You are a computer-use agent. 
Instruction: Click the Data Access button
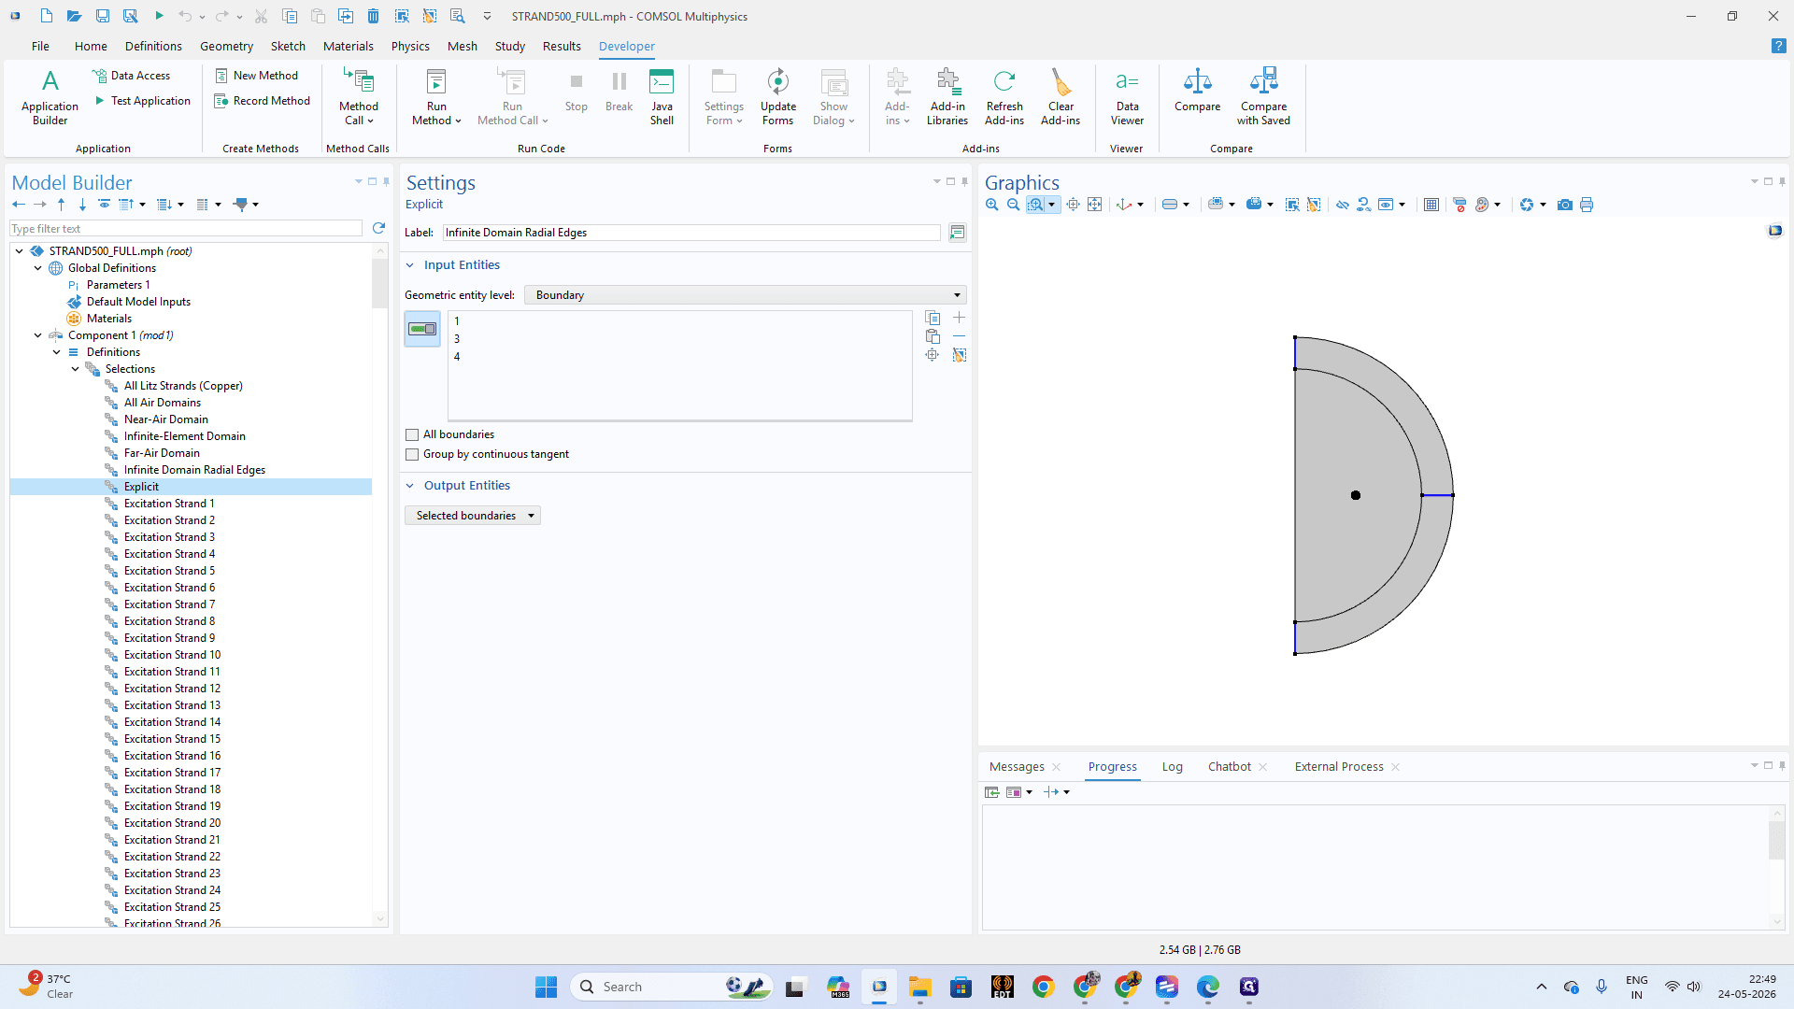coord(132,76)
